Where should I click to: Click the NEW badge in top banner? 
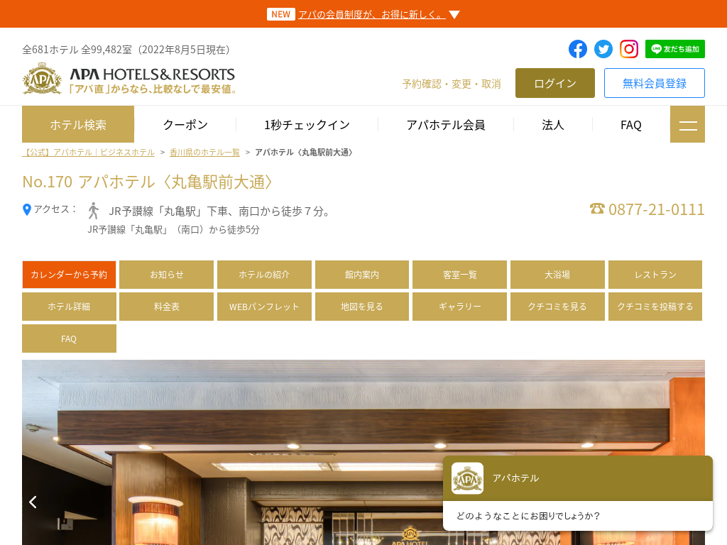281,14
